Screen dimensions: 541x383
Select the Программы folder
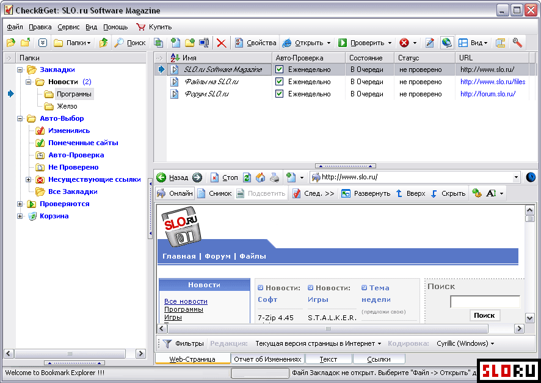click(x=74, y=94)
